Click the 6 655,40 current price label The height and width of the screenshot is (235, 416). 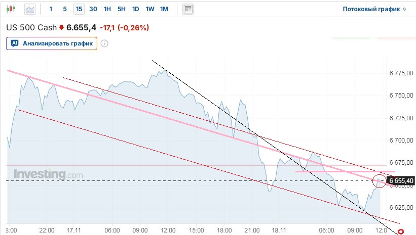(x=400, y=180)
